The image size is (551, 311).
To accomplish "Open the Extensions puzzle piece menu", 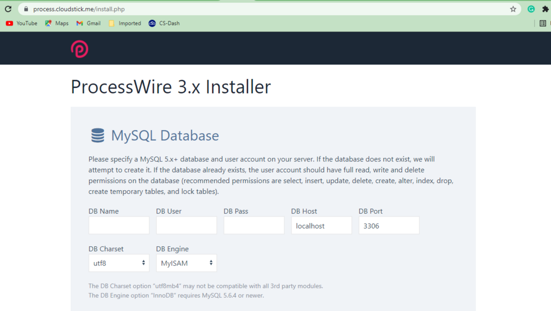I will coord(545,9).
